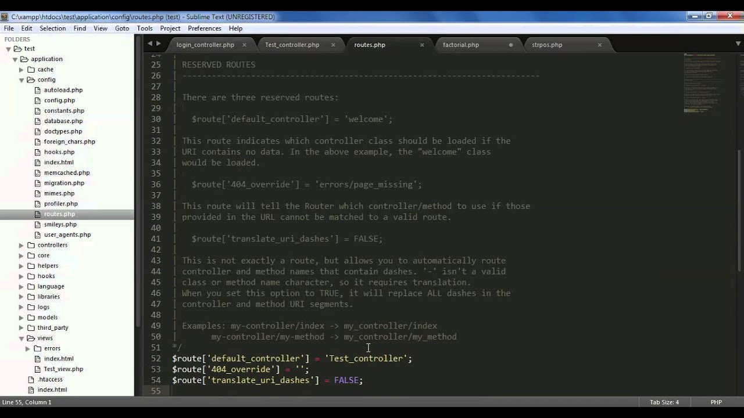Click the database.php file icon

click(38, 121)
